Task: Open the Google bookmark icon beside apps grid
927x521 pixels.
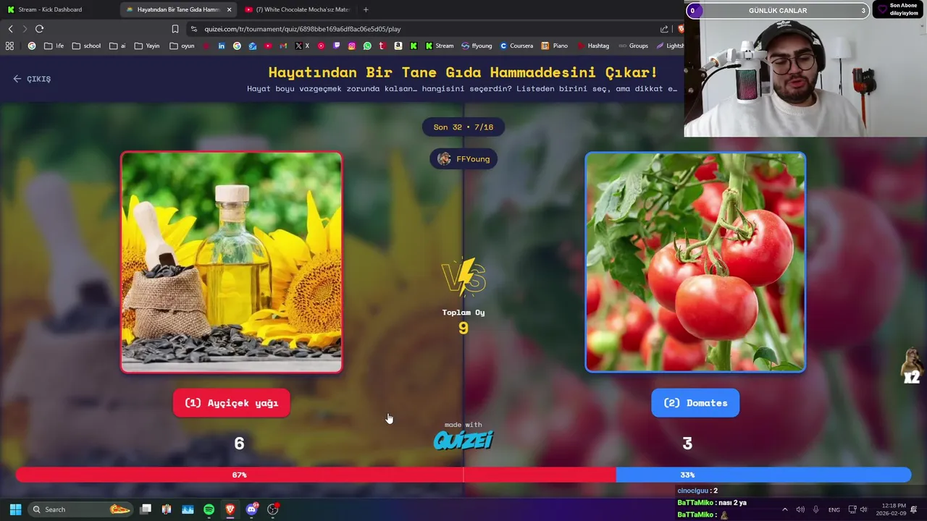Action: click(32, 46)
